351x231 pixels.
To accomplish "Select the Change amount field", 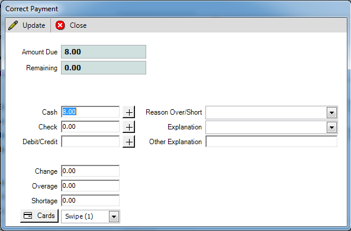I will (x=90, y=171).
